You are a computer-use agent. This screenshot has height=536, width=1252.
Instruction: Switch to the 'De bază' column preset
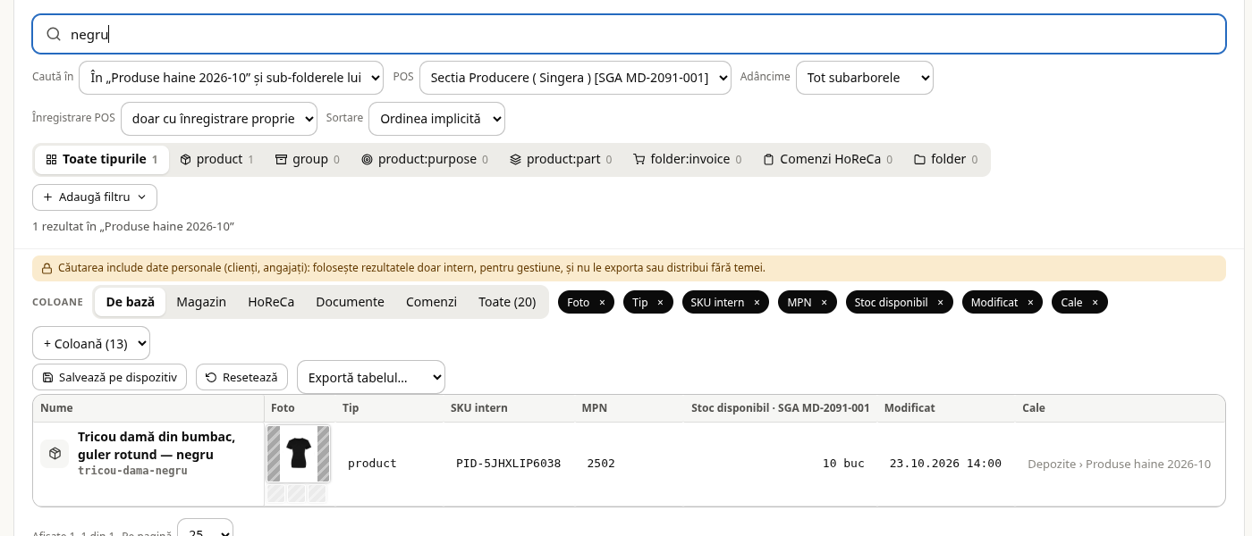click(x=131, y=302)
